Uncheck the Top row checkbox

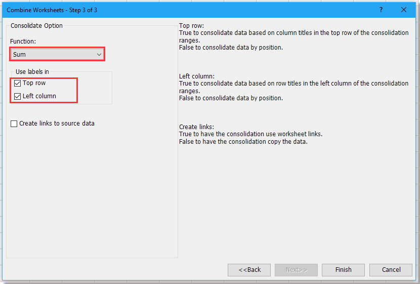(x=18, y=83)
